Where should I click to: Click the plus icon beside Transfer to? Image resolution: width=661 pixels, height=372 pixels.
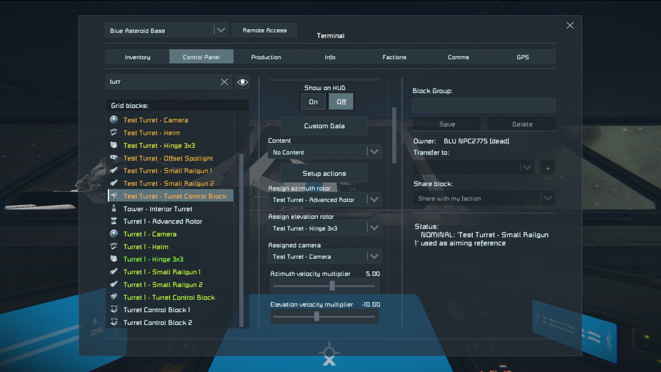click(x=548, y=168)
